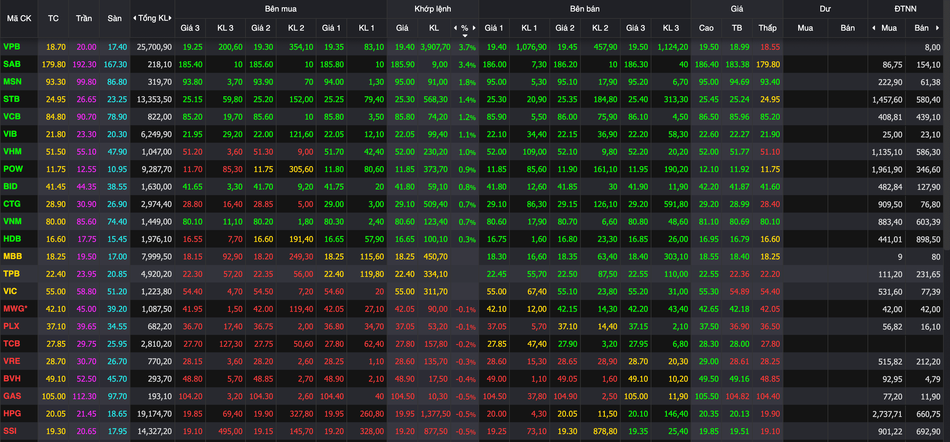Open the GAS stock symbol

pos(12,396)
